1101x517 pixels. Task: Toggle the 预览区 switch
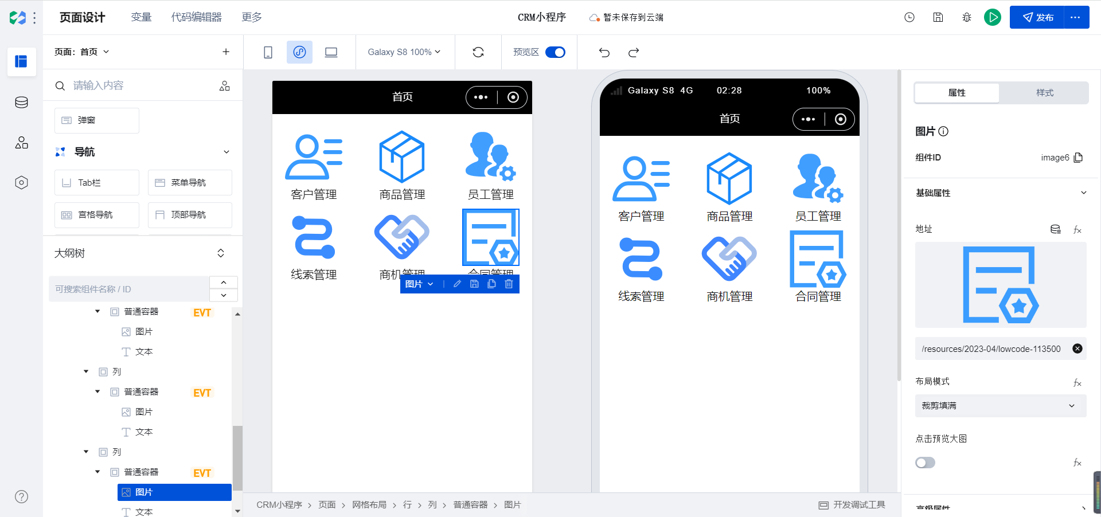click(x=555, y=52)
